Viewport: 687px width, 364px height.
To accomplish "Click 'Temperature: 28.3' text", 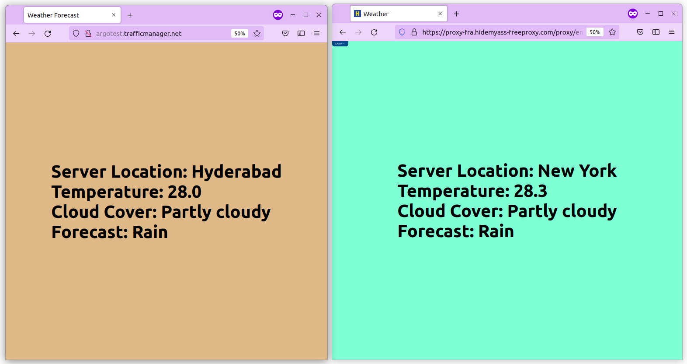I will (x=472, y=191).
